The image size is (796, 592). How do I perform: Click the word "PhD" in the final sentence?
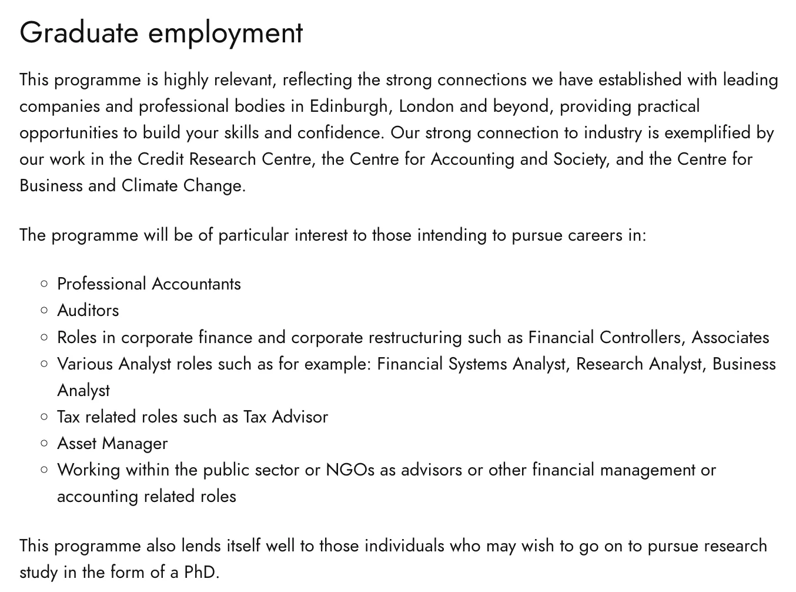200,573
